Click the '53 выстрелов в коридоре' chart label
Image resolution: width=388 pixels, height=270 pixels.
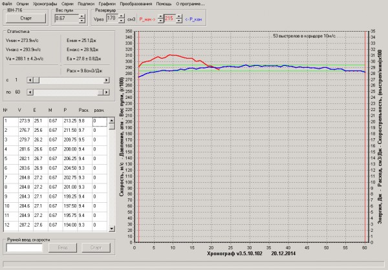(304, 36)
